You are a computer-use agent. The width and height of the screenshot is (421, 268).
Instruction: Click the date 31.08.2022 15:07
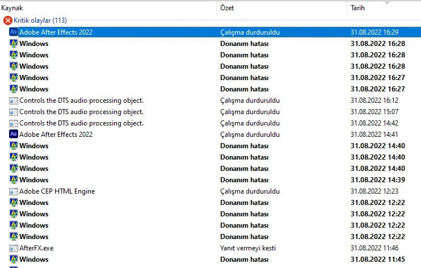(374, 111)
